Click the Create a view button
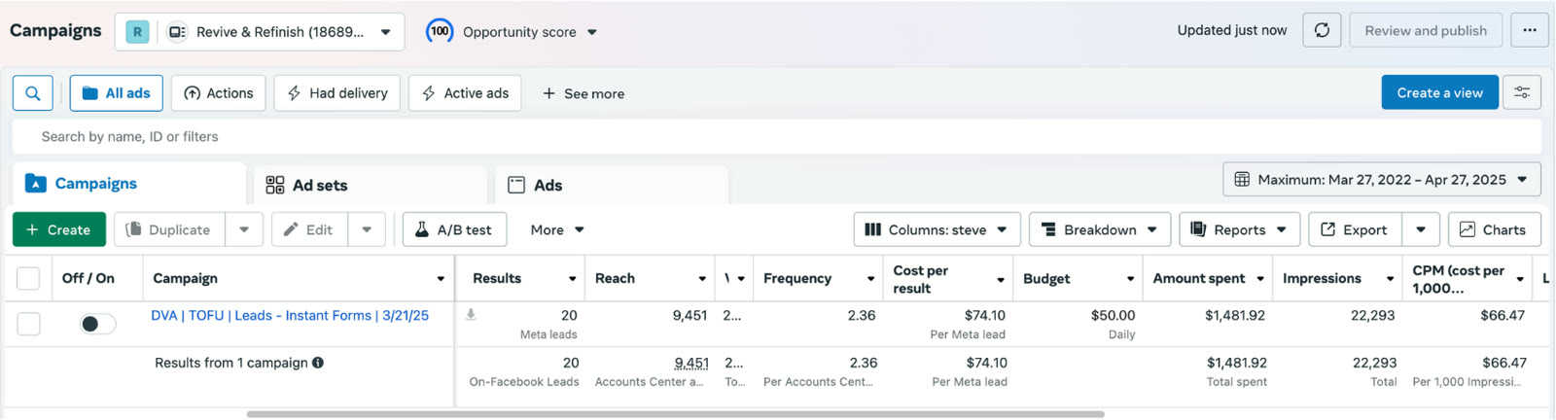This screenshot has width=1556, height=420. coord(1439,92)
